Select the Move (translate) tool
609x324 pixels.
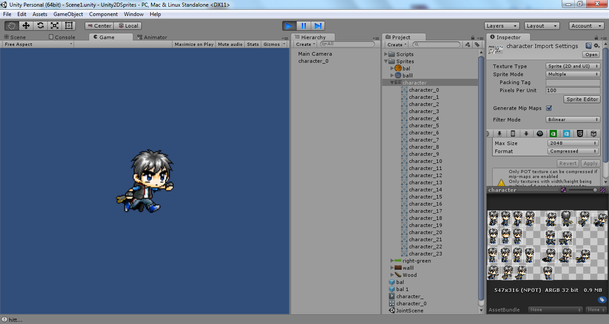coord(26,26)
